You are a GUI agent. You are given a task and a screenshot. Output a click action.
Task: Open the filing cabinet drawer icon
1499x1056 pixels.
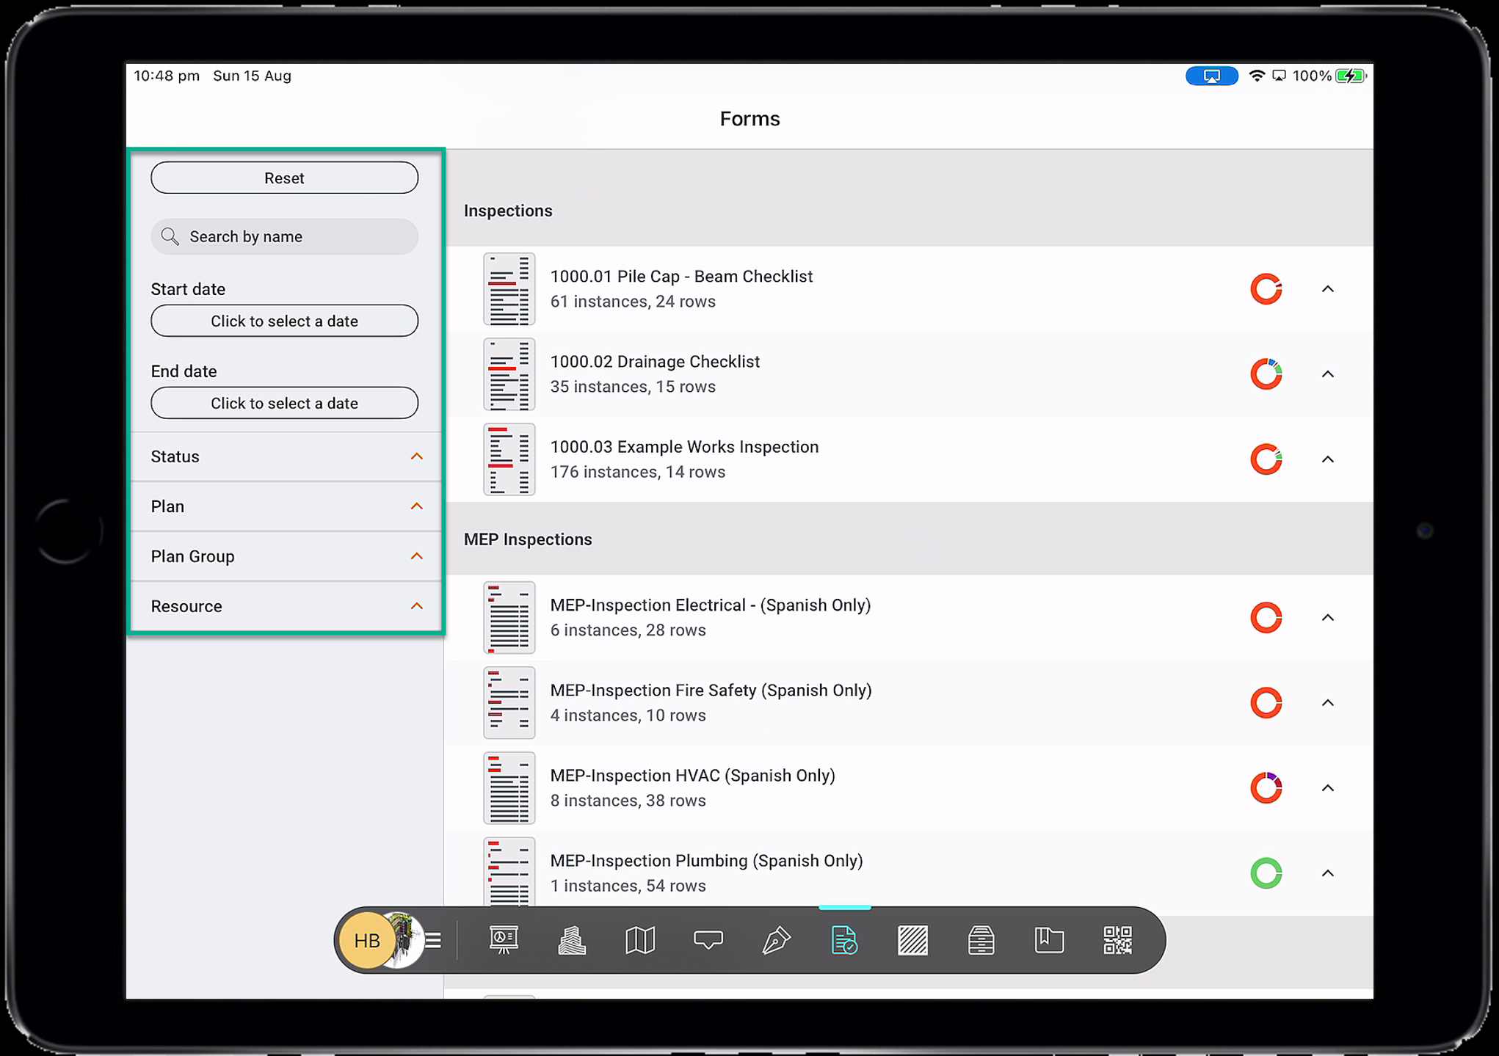click(x=981, y=940)
